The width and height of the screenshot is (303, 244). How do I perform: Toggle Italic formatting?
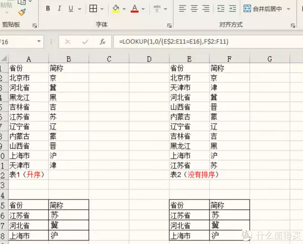pos(59,9)
